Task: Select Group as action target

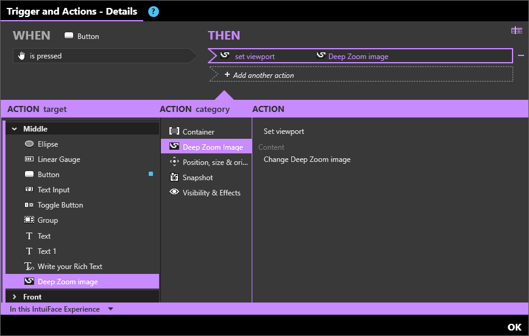Action: coord(82,220)
